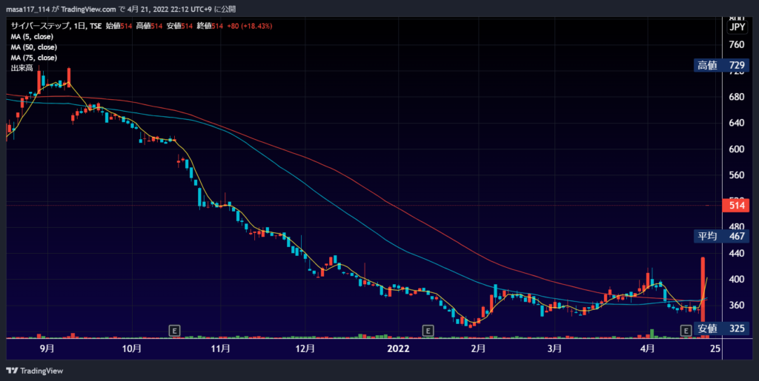Click the MA (50, close) indicator legend
The width and height of the screenshot is (759, 381).
tap(34, 47)
